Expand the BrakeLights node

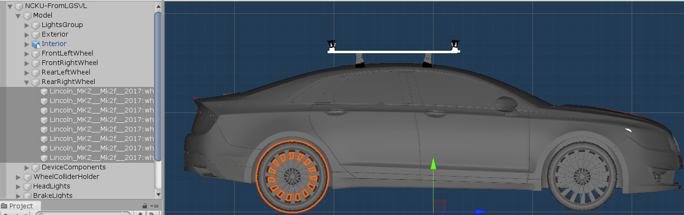[19, 196]
